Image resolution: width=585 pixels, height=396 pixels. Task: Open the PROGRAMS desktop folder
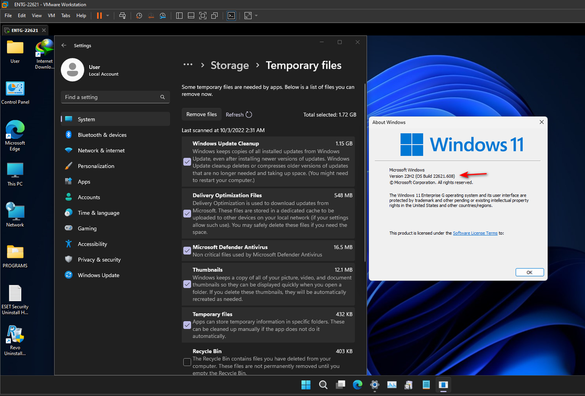(x=15, y=256)
